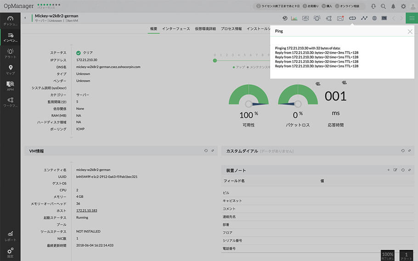This screenshot has height=261, width=418.
Task: Close the Ping result popup
Action: click(410, 32)
